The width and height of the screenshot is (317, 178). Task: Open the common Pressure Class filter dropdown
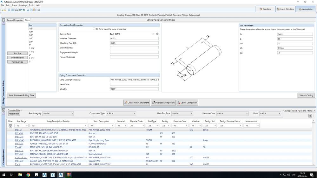(232, 113)
